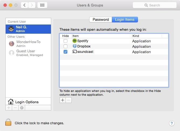
Task: Open Login Options
Action: point(28,101)
